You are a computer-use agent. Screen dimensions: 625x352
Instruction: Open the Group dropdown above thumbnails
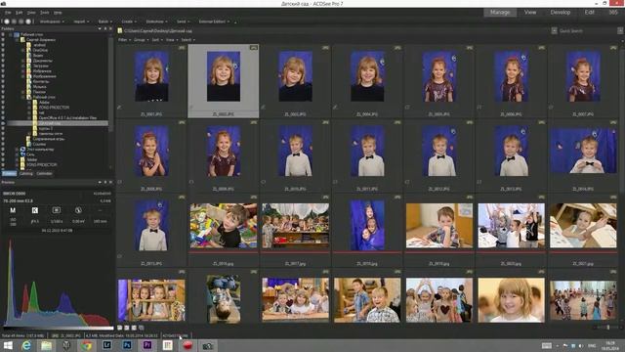coord(141,40)
